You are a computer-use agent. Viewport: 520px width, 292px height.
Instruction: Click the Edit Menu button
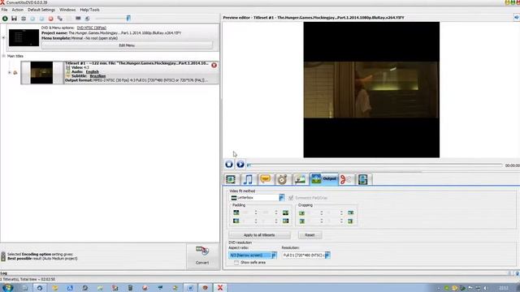tap(127, 45)
